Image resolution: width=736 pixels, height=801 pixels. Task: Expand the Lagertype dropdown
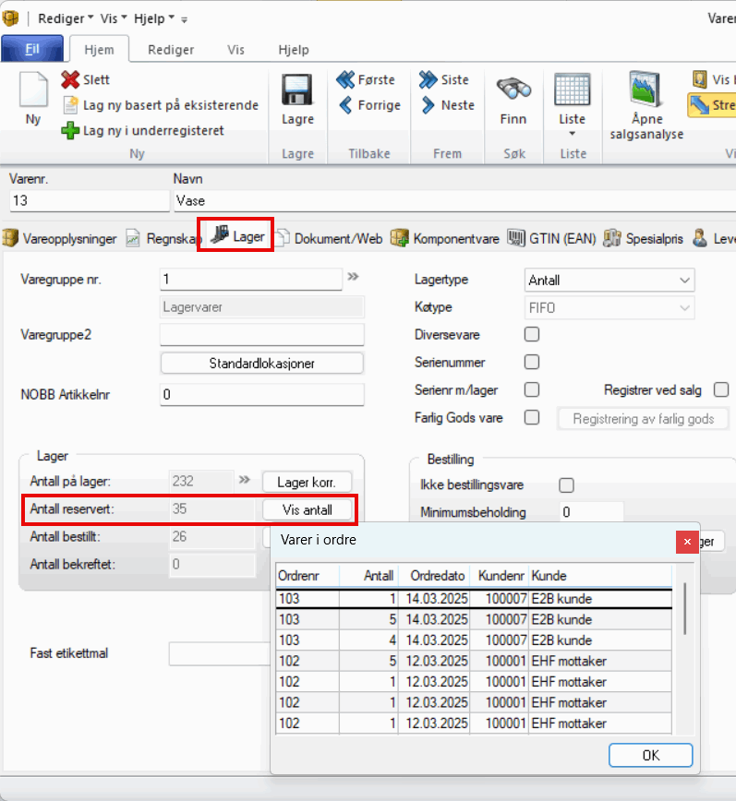tap(683, 281)
